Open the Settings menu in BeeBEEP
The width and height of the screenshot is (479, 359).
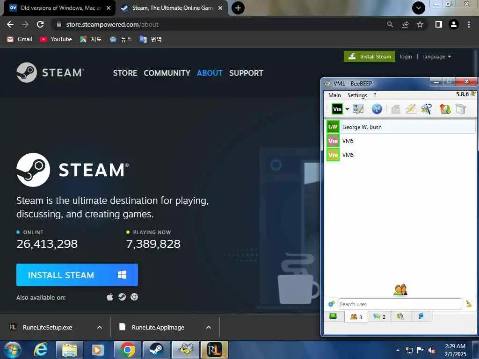pyautogui.click(x=357, y=95)
